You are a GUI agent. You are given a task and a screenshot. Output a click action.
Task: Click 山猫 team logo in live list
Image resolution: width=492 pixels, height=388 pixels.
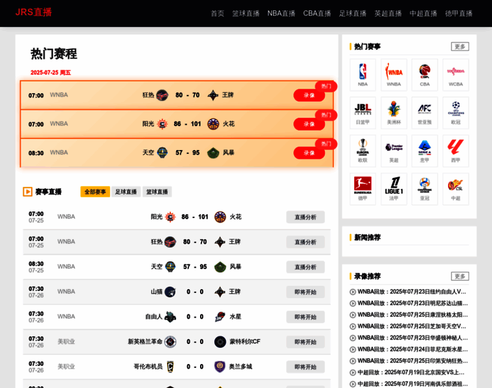(170, 292)
